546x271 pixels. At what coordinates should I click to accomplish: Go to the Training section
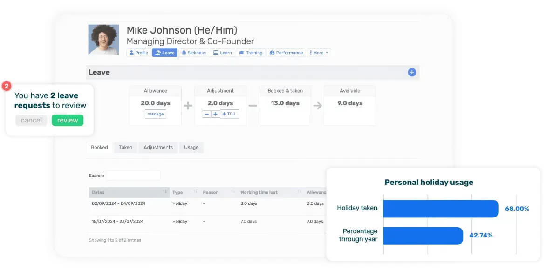coord(251,53)
